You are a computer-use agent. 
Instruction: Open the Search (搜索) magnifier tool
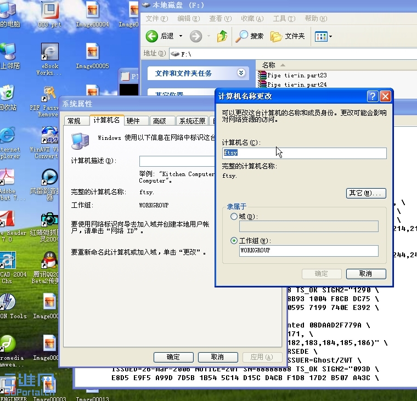250,36
